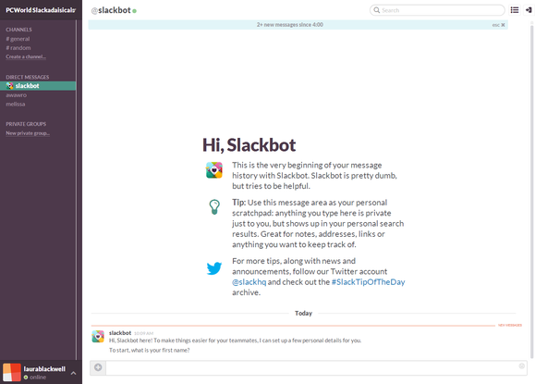Click the sidebar scrollbar
535x384 pixels.
click(77, 190)
